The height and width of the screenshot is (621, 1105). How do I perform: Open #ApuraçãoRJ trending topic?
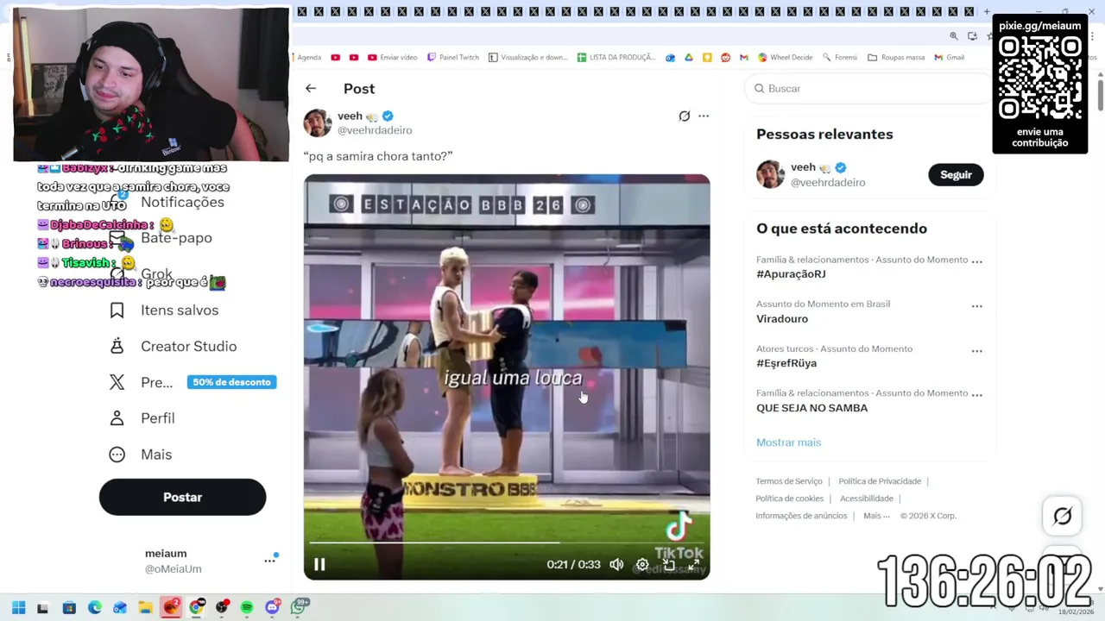(x=791, y=273)
